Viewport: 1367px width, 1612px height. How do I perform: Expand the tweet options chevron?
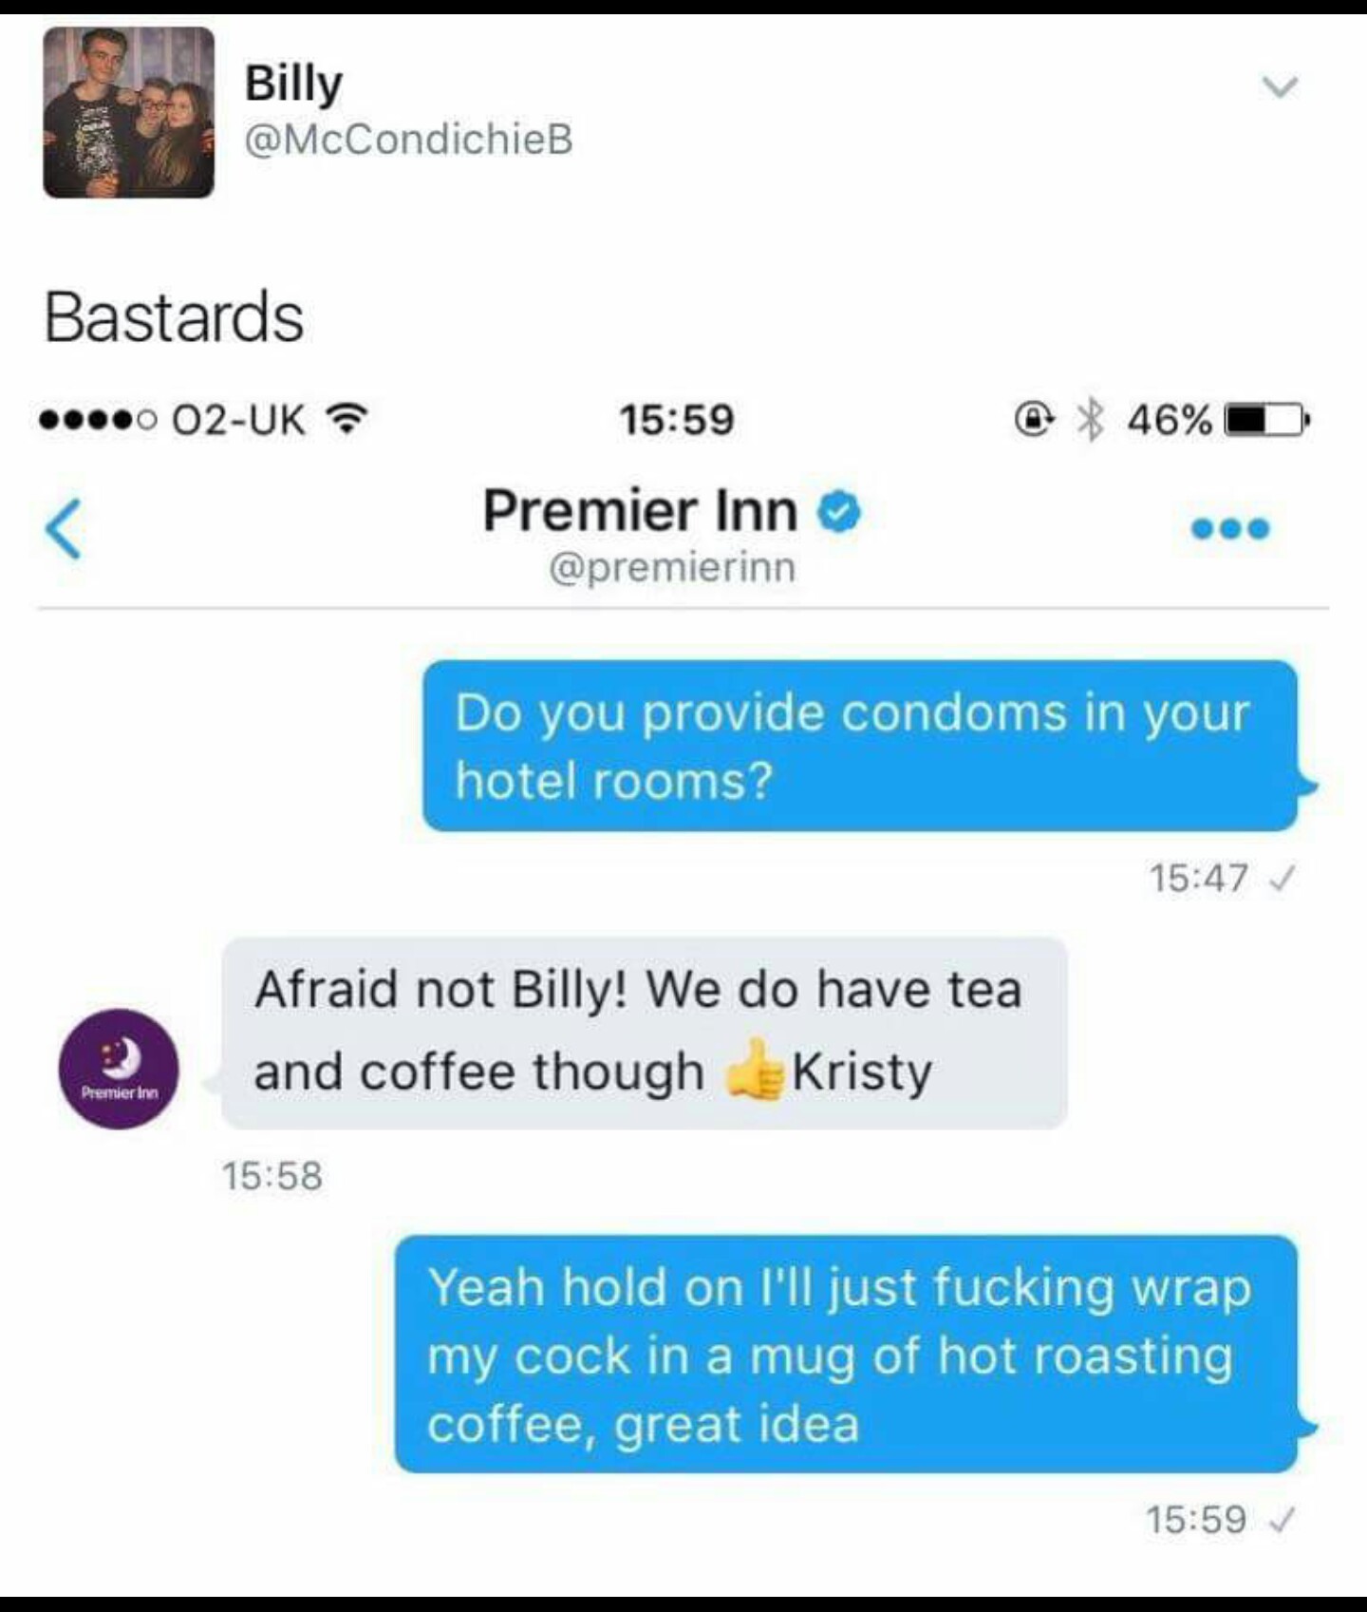pyautogui.click(x=1280, y=87)
